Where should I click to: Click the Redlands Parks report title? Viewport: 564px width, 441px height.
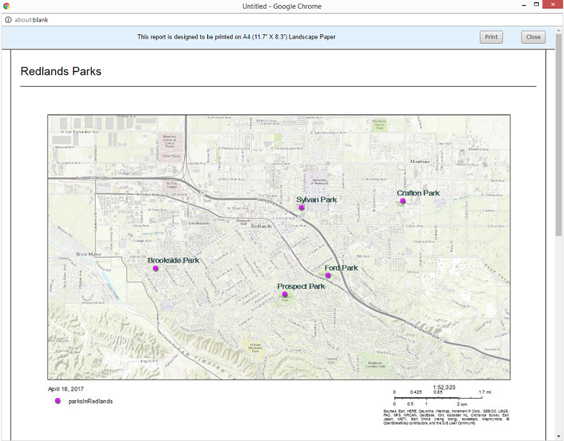61,71
